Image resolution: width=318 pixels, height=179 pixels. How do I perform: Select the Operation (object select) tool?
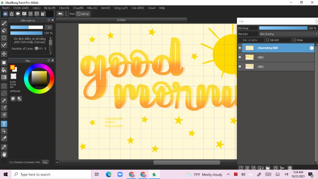tap(4, 131)
